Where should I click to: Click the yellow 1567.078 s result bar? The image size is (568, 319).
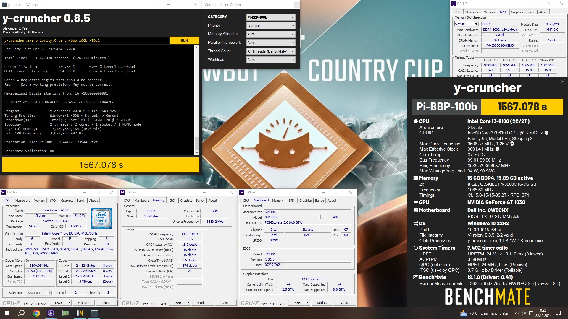click(101, 165)
